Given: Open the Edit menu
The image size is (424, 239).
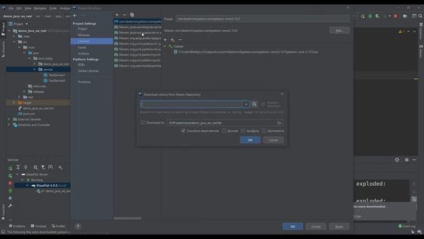Looking at the screenshot, I should pos(19,8).
